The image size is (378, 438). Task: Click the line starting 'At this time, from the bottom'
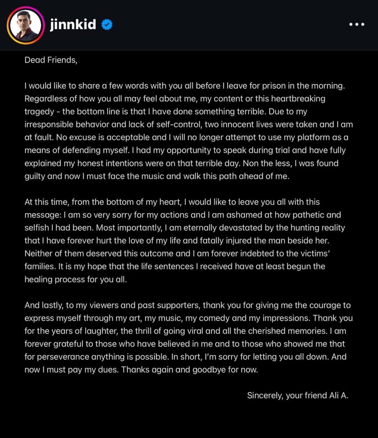tap(172, 202)
